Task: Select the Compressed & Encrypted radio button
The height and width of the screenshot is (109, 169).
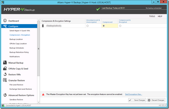Action: 120,26
